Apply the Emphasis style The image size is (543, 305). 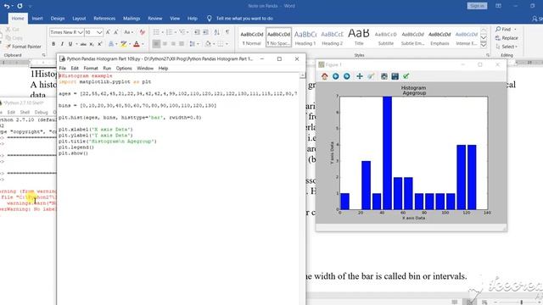pyautogui.click(x=439, y=37)
